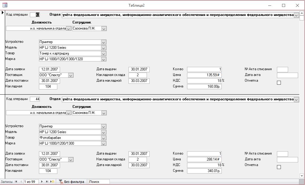Maximize the Таблица2 window

point(284,5)
